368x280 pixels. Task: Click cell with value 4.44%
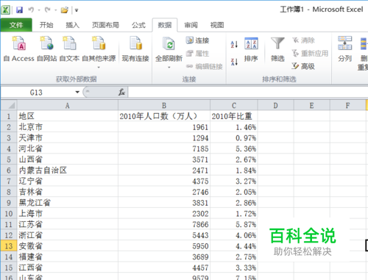(234, 245)
